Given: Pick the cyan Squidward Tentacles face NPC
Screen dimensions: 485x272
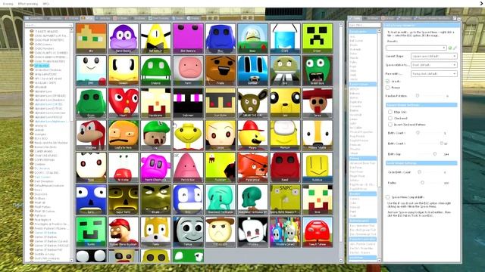Looking at the screenshot, I should pos(221,199).
